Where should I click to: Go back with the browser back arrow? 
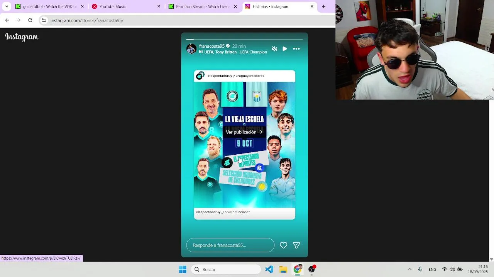[x=7, y=20]
